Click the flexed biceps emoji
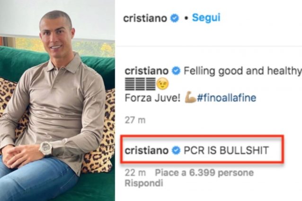Image resolution: width=302 pixels, height=201 pixels. click(x=190, y=97)
